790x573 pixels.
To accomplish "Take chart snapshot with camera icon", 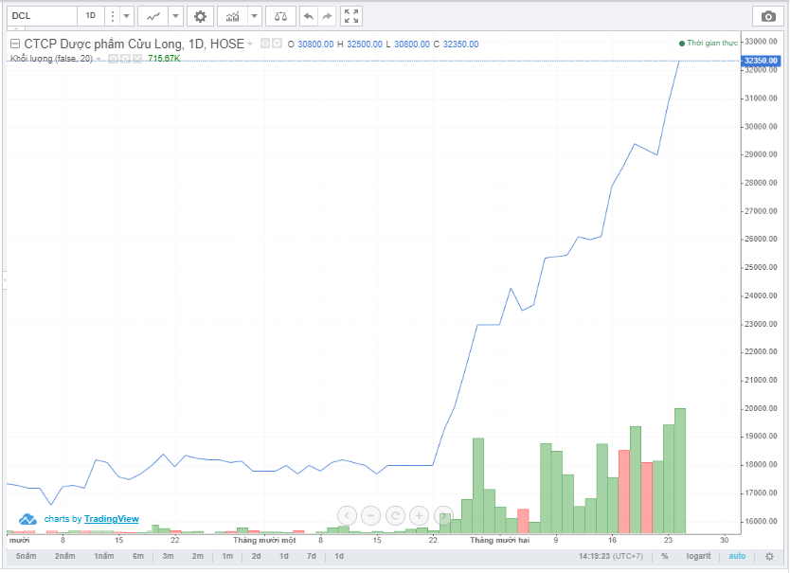I will point(768,16).
